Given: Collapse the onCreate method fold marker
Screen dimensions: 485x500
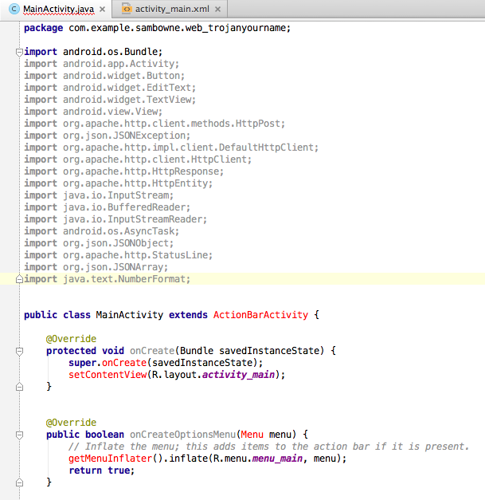Looking at the screenshot, I should click(x=19, y=351).
